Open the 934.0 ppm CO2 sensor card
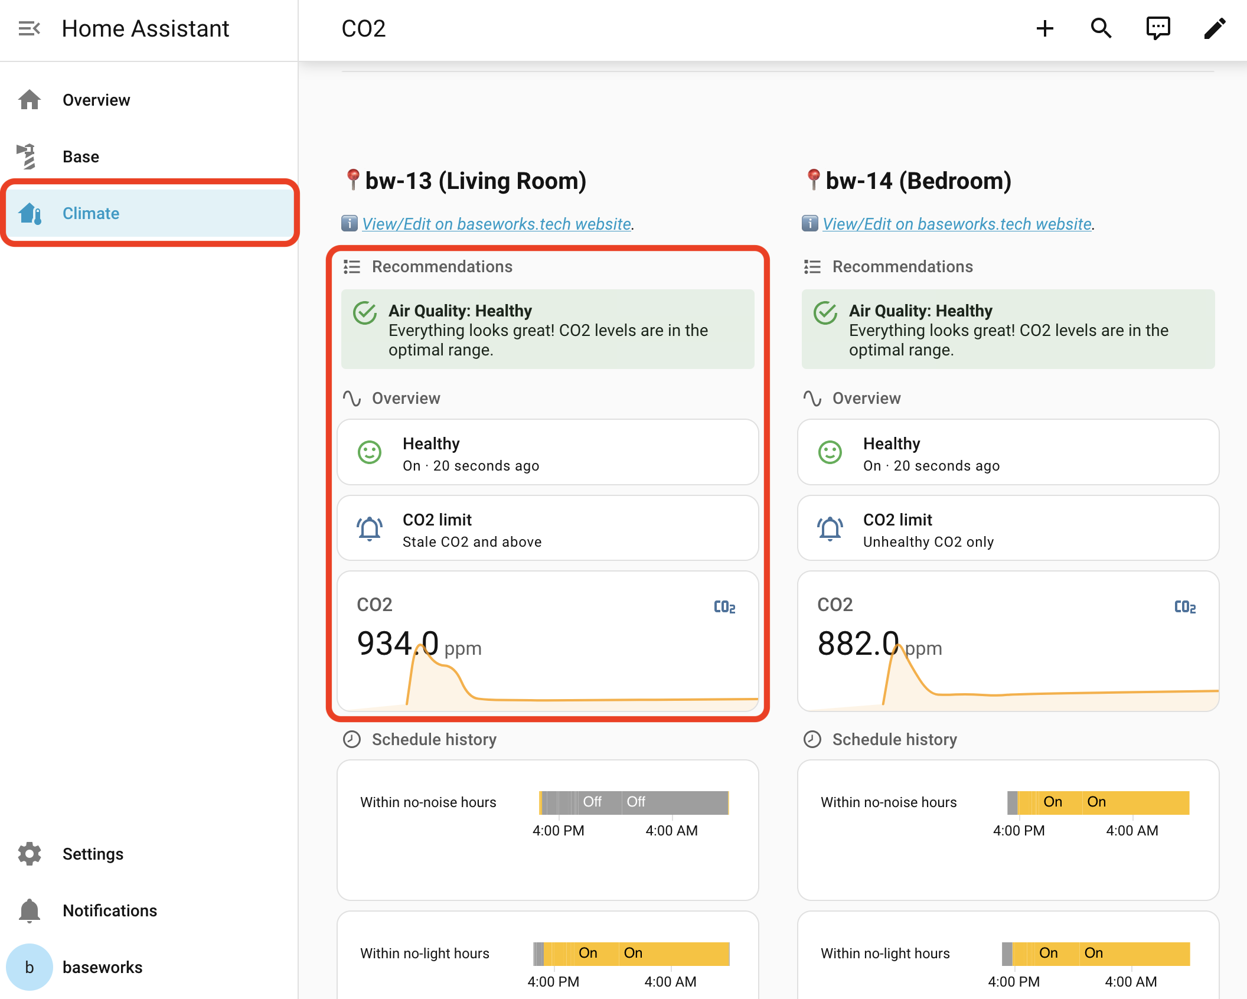 click(x=548, y=641)
